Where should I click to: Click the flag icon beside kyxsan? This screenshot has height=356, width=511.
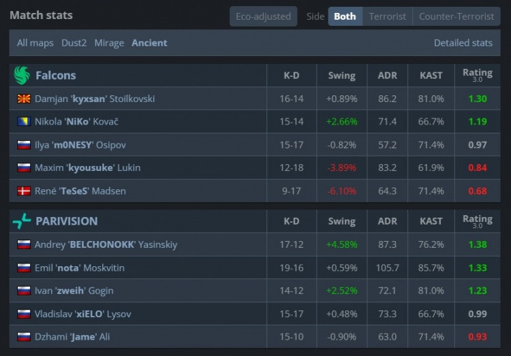tap(24, 99)
